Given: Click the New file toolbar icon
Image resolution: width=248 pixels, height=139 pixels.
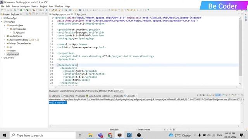Looking at the screenshot, I should click(2, 10).
